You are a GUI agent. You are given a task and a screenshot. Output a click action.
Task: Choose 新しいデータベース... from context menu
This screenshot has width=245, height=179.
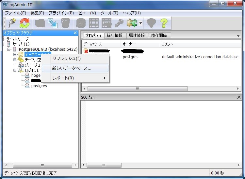pyautogui.click(x=75, y=68)
